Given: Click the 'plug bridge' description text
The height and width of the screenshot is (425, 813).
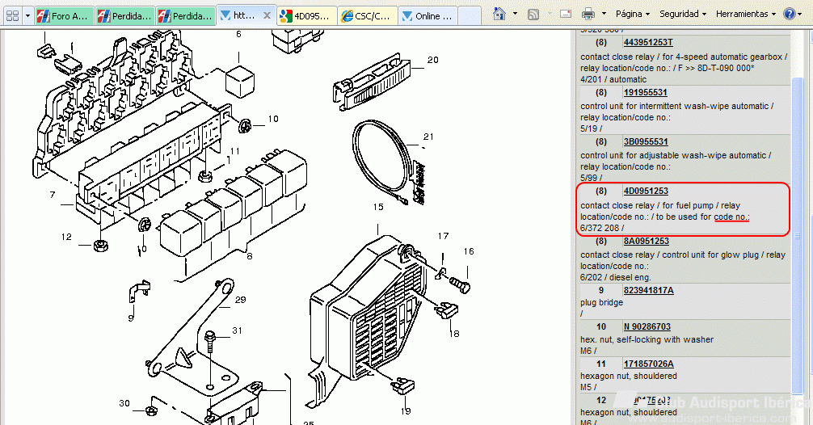Looking at the screenshot, I should point(601,303).
